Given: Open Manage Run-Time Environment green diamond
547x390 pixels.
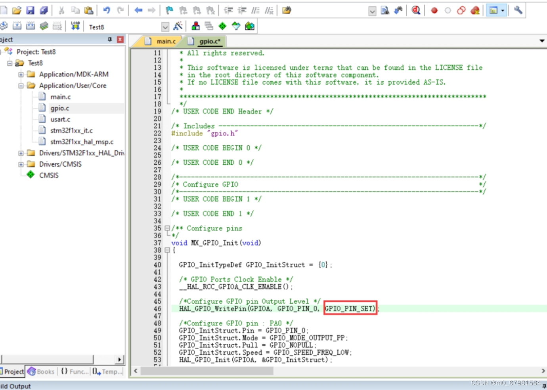Looking at the screenshot, I should (222, 26).
